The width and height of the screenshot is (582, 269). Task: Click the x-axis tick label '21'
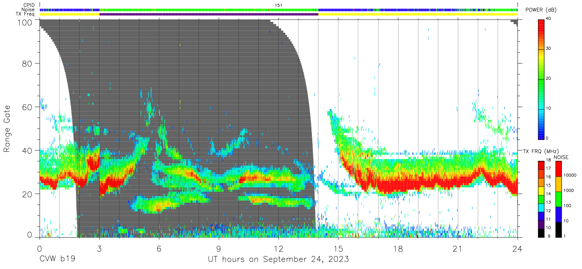point(458,249)
